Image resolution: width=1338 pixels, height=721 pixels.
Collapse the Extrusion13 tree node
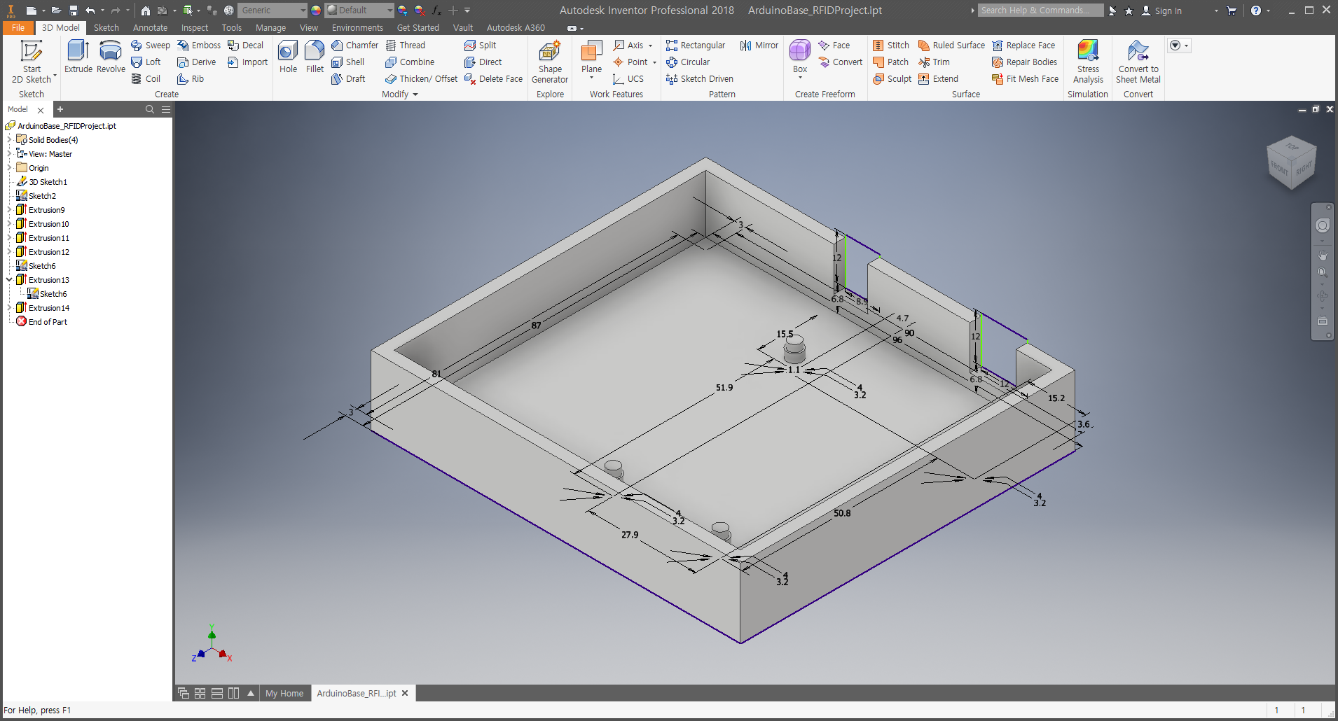pyautogui.click(x=9, y=280)
